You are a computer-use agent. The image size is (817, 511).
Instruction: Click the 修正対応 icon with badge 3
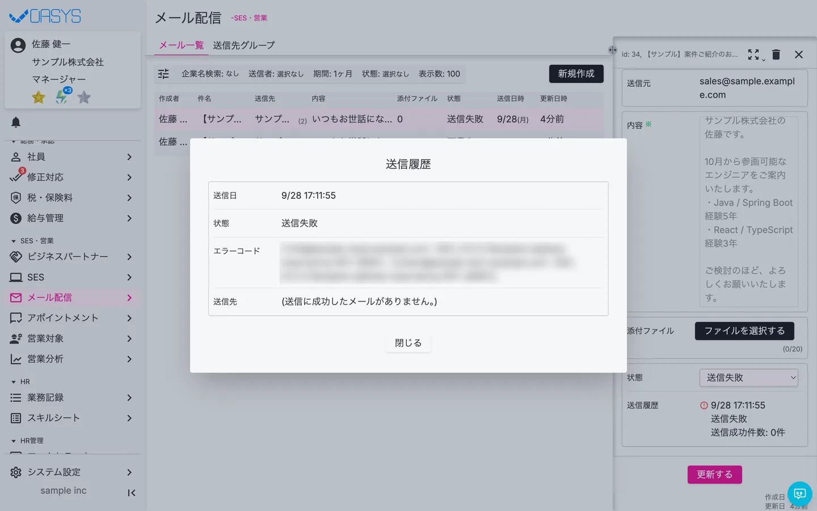coord(16,176)
